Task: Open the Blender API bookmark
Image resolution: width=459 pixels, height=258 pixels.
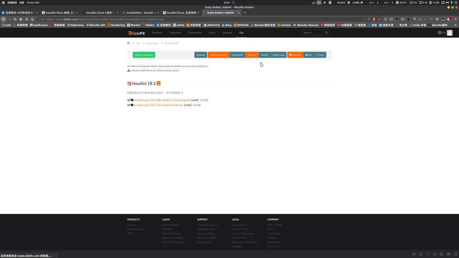Action: tap(96, 25)
